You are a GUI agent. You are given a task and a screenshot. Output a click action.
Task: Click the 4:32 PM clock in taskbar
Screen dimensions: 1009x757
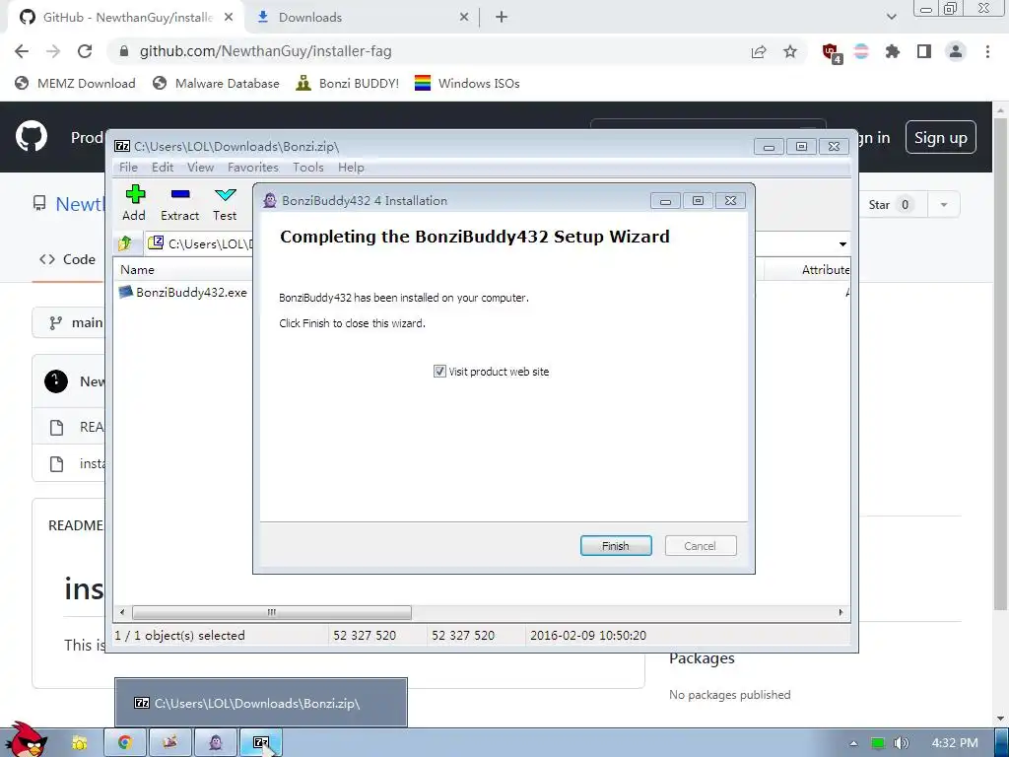click(x=954, y=743)
